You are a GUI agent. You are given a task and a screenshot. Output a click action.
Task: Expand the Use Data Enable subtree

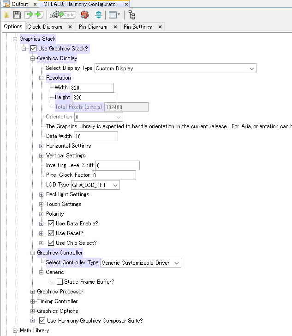click(41, 224)
